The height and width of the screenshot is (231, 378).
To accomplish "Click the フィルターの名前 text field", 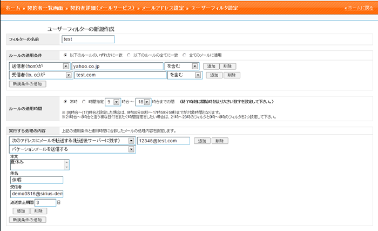I will (88, 39).
